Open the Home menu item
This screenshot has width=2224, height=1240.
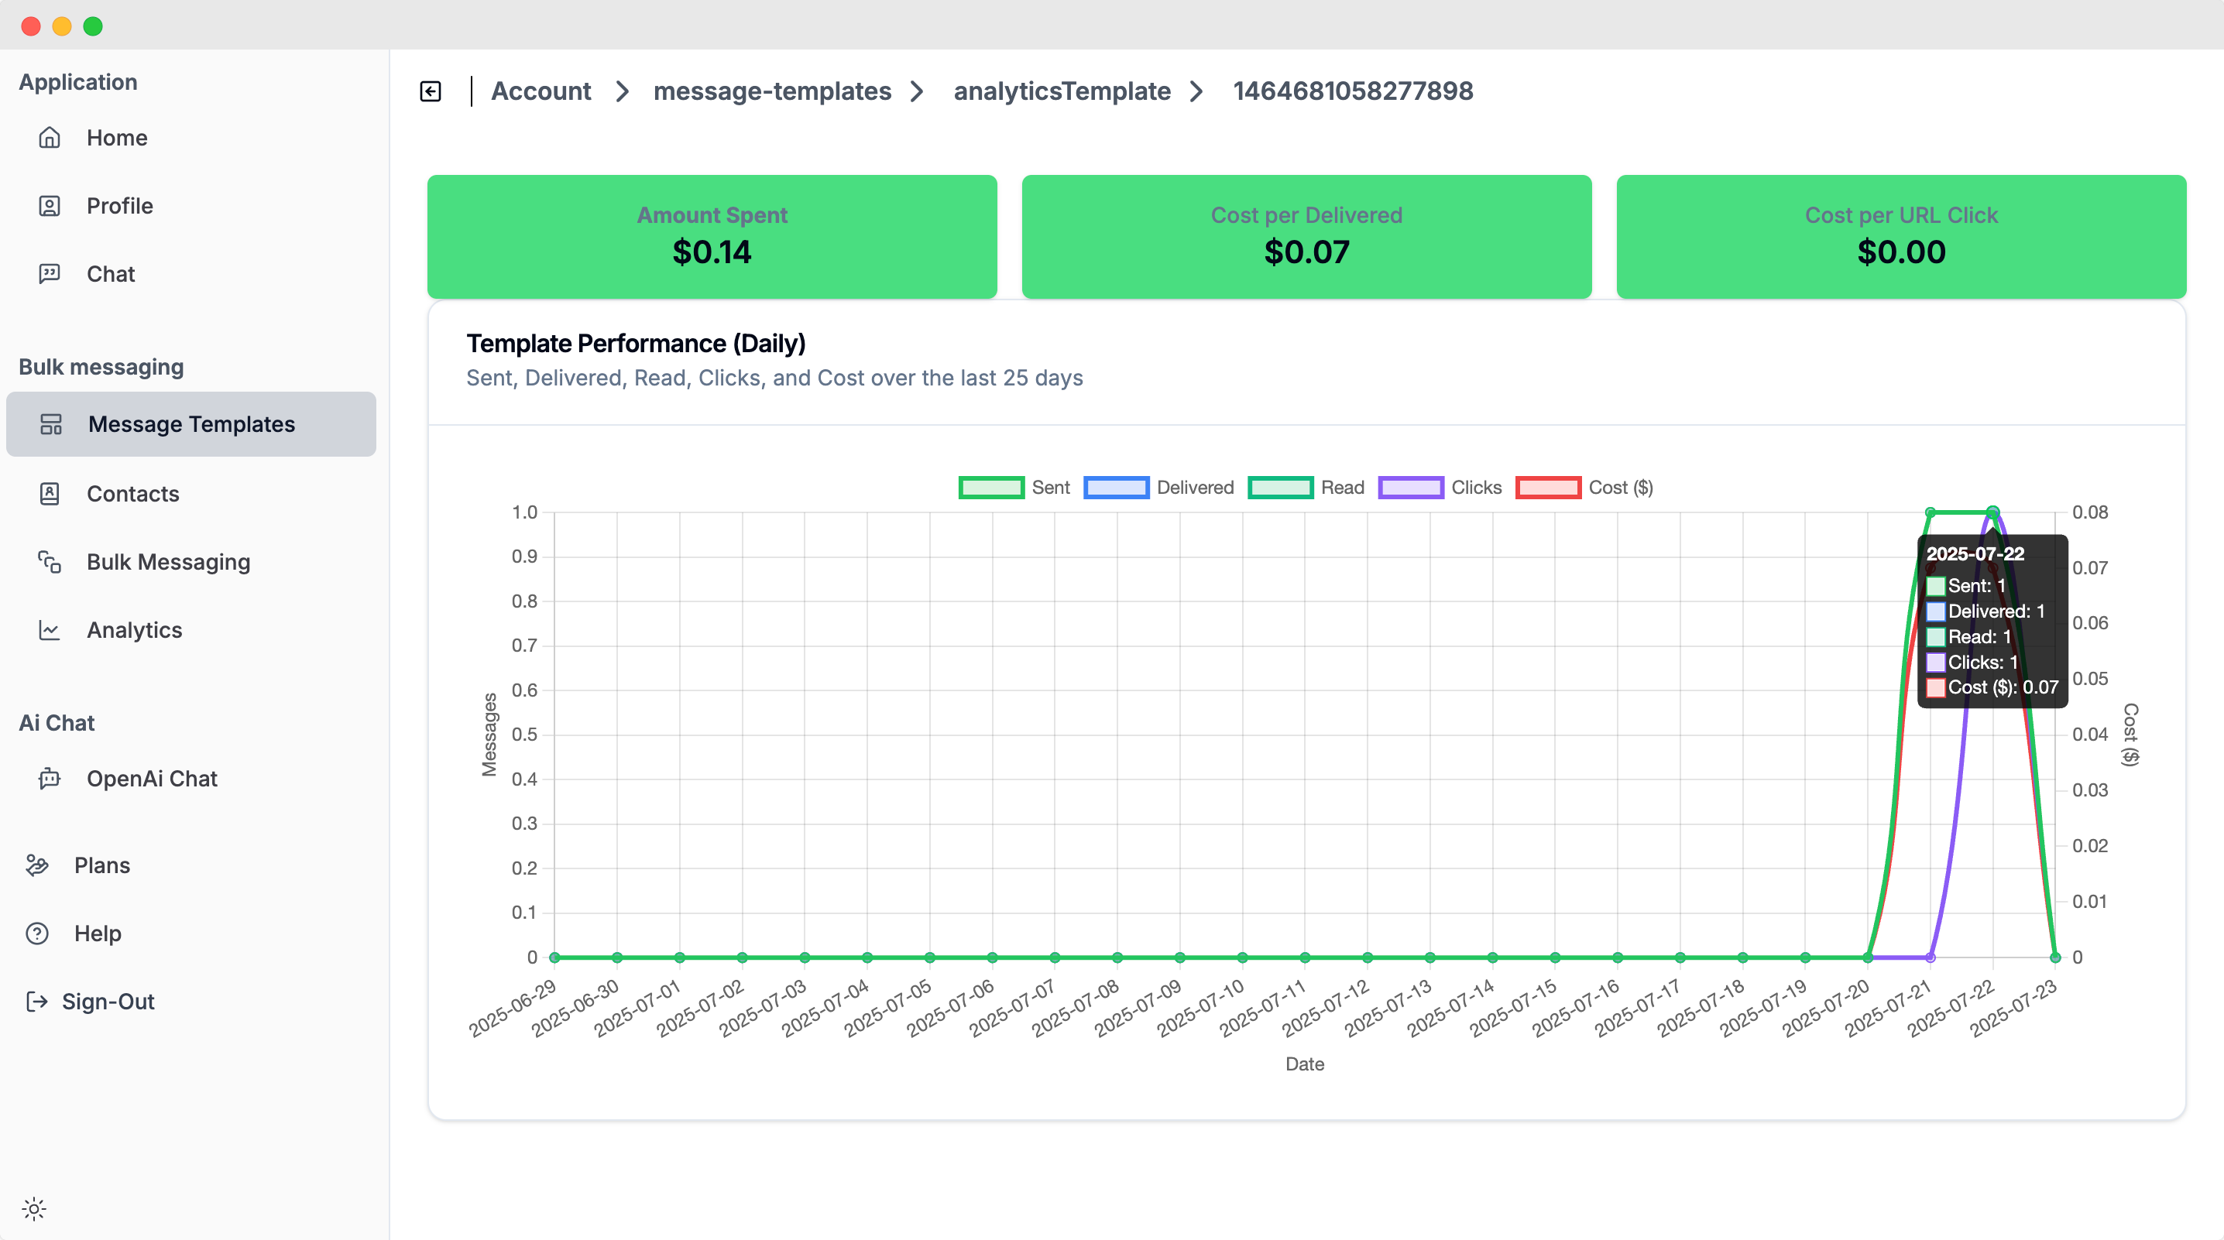(x=190, y=138)
